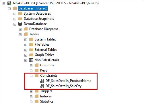This screenshot has height=104, width=144.
Task: Click the System Tables folder icon
Action: [x=31, y=39]
